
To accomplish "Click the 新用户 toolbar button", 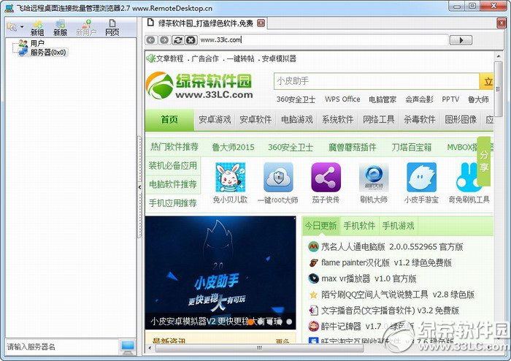I will pyautogui.click(x=86, y=28).
